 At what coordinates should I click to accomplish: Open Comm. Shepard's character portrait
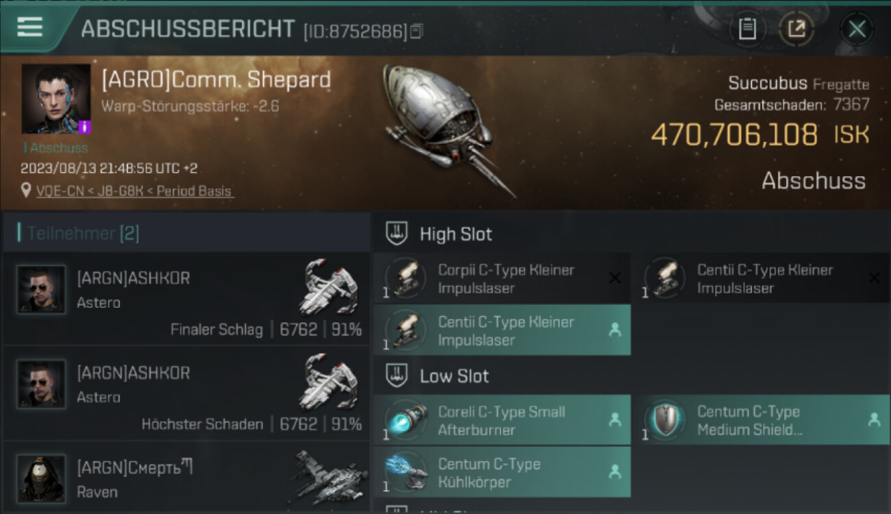click(x=56, y=99)
